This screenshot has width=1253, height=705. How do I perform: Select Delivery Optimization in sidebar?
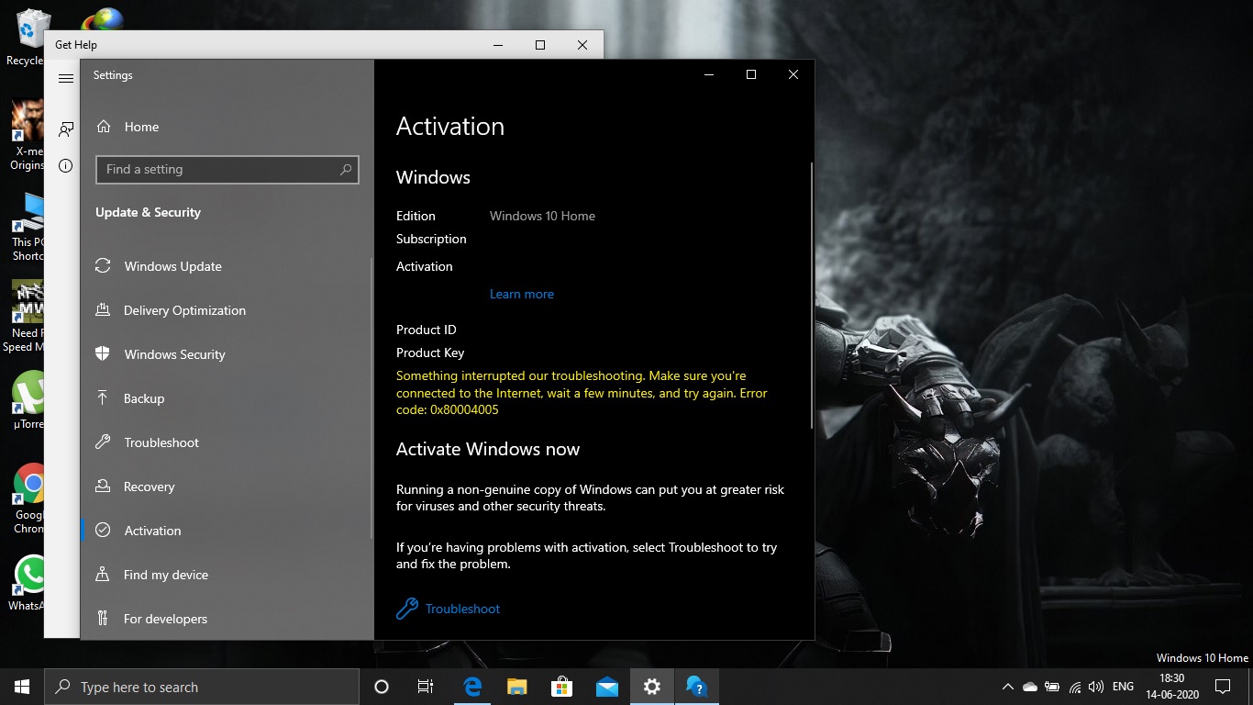[184, 310]
